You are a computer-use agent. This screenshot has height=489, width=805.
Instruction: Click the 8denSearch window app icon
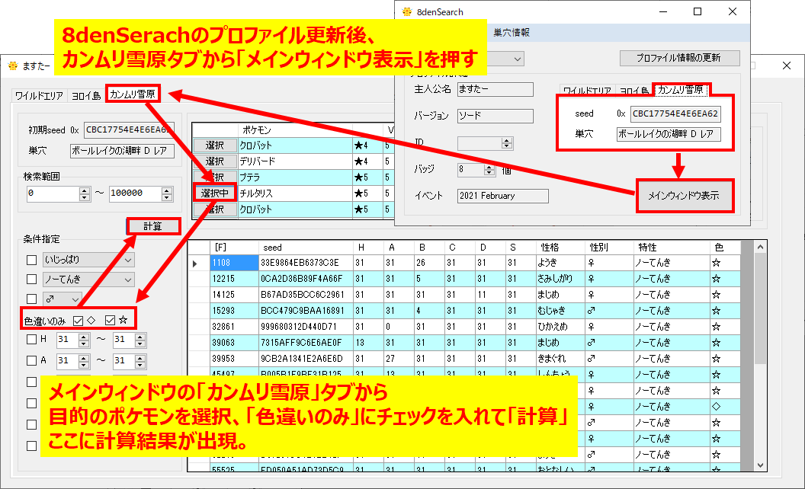407,11
